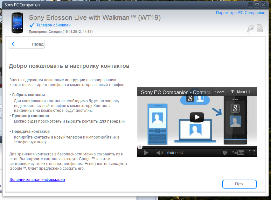Go back using the Назад button
Viewport: 271px width, 200px height.
26,44
